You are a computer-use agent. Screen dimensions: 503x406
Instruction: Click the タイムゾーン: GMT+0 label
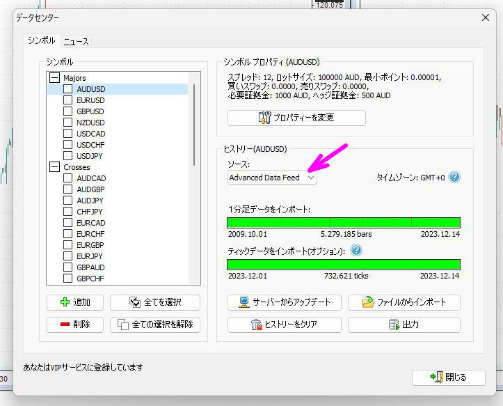click(x=410, y=178)
